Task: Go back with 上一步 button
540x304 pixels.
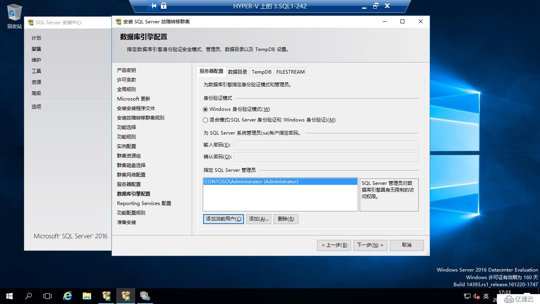Action: (x=334, y=245)
